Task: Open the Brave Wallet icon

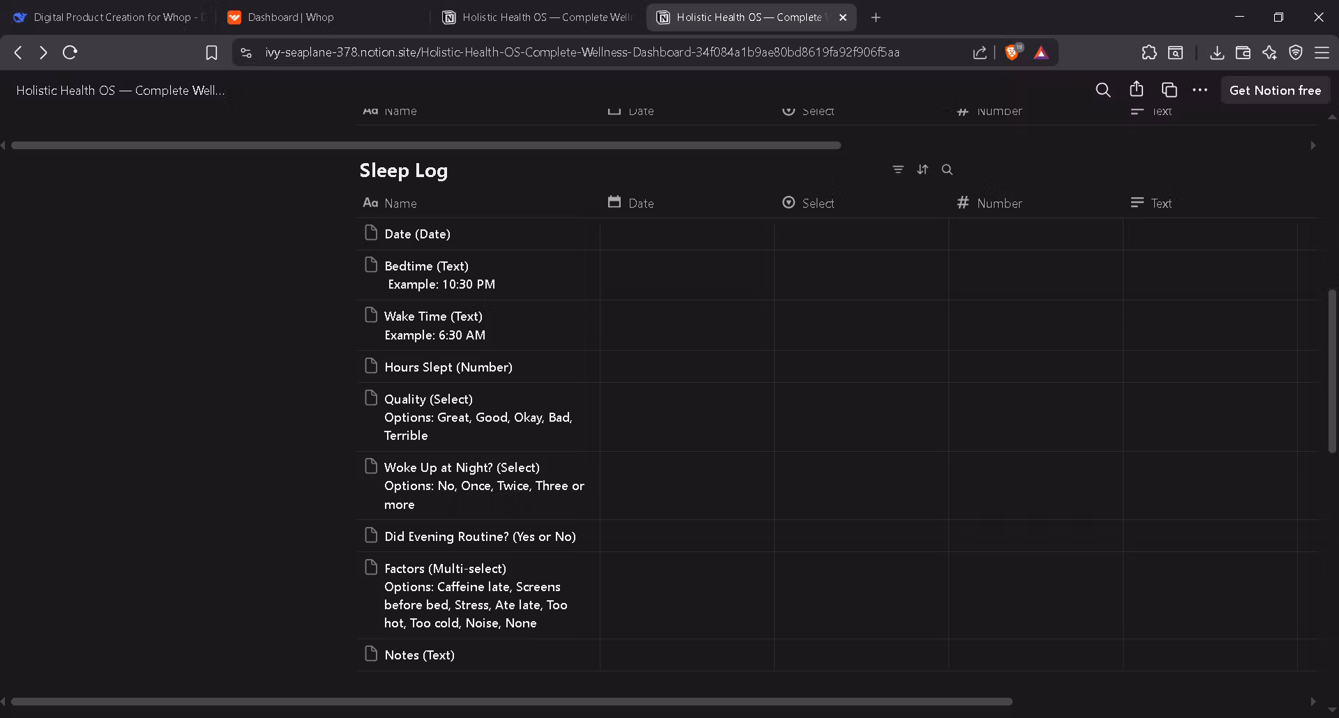Action: click(1243, 52)
